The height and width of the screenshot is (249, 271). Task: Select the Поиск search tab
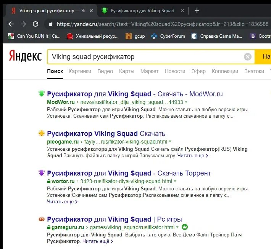pos(55,71)
